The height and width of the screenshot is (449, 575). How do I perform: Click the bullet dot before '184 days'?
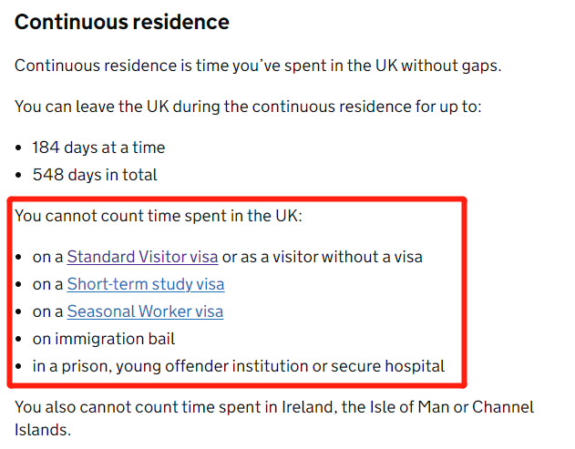tap(19, 148)
